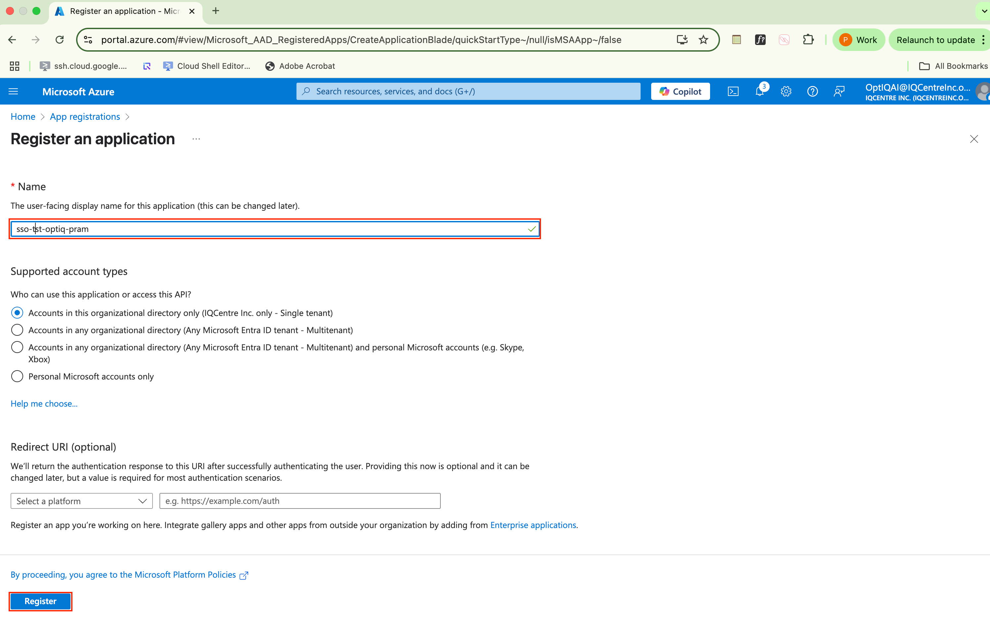This screenshot has width=990, height=618.
Task: Click the yellow notes extension icon
Action: (x=736, y=40)
